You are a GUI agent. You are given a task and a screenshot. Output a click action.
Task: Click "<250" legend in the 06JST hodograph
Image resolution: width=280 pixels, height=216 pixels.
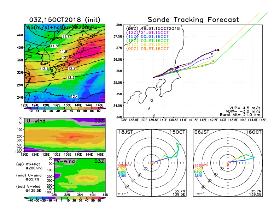click(198, 174)
